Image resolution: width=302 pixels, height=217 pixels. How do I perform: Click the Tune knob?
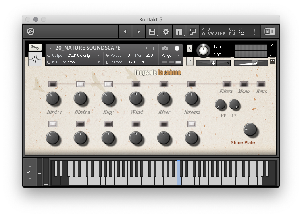pyautogui.click(x=203, y=50)
